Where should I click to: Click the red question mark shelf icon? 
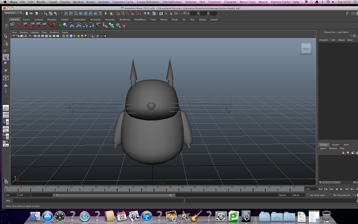coord(19,25)
